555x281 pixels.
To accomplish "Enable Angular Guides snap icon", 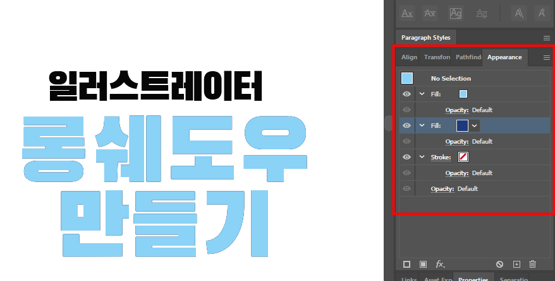I will pyautogui.click(x=519, y=13).
